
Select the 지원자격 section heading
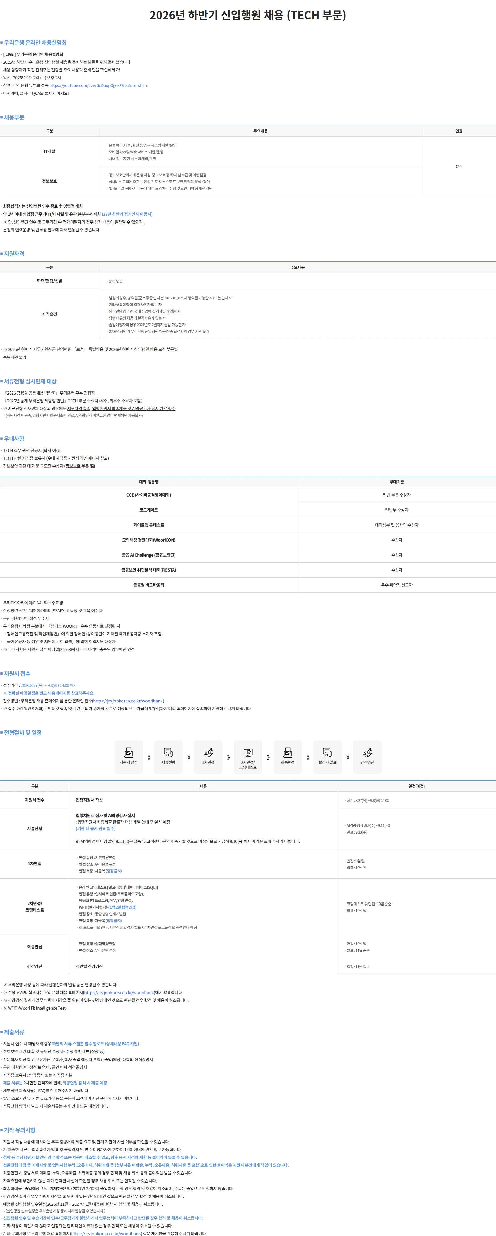pos(14,253)
